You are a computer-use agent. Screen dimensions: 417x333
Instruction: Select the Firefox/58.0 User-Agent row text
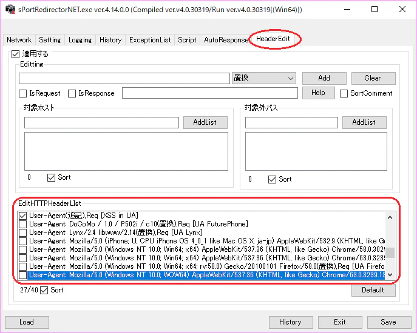click(x=206, y=266)
